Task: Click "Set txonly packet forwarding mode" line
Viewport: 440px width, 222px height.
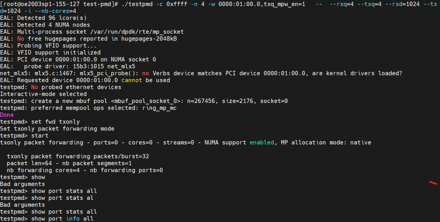Action: click(x=57, y=129)
